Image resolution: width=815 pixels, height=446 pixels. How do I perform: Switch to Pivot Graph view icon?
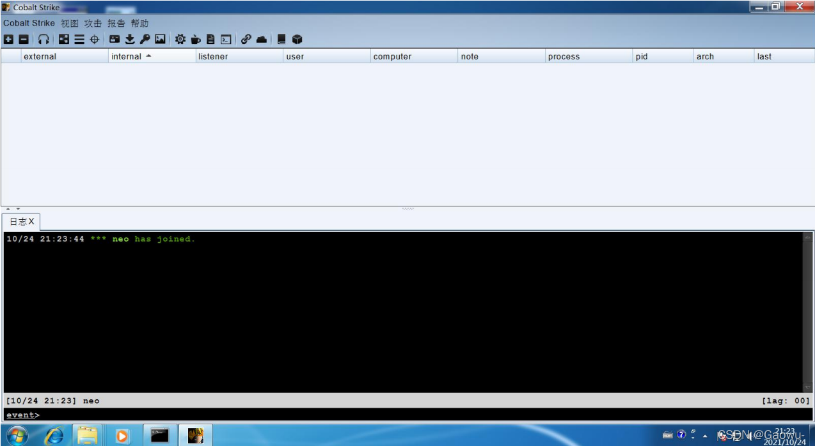(64, 40)
